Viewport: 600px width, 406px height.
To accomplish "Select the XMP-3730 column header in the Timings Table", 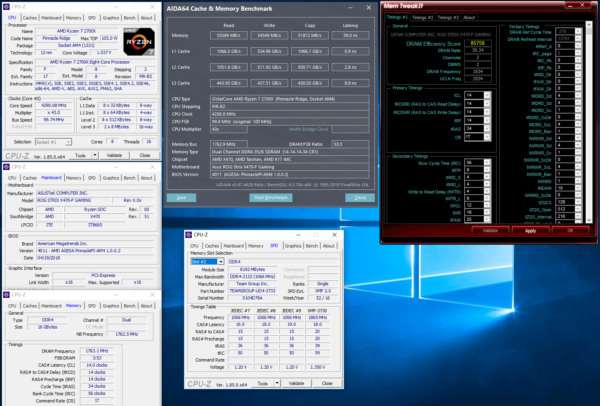I will click(x=317, y=311).
